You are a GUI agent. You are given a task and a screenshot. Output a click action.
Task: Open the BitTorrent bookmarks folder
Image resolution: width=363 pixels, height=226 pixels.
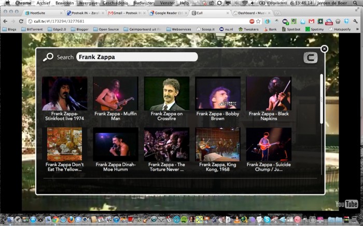pyautogui.click(x=32, y=29)
